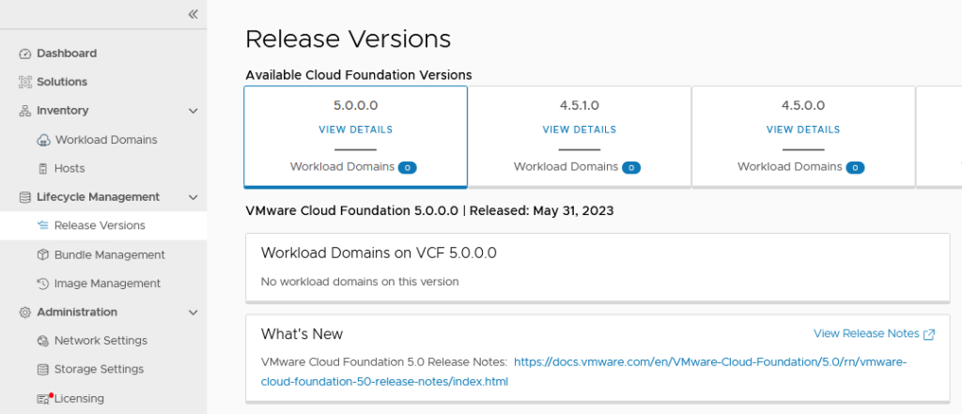Click the Workload Domains cloud icon
This screenshot has width=962, height=414.
coord(43,140)
